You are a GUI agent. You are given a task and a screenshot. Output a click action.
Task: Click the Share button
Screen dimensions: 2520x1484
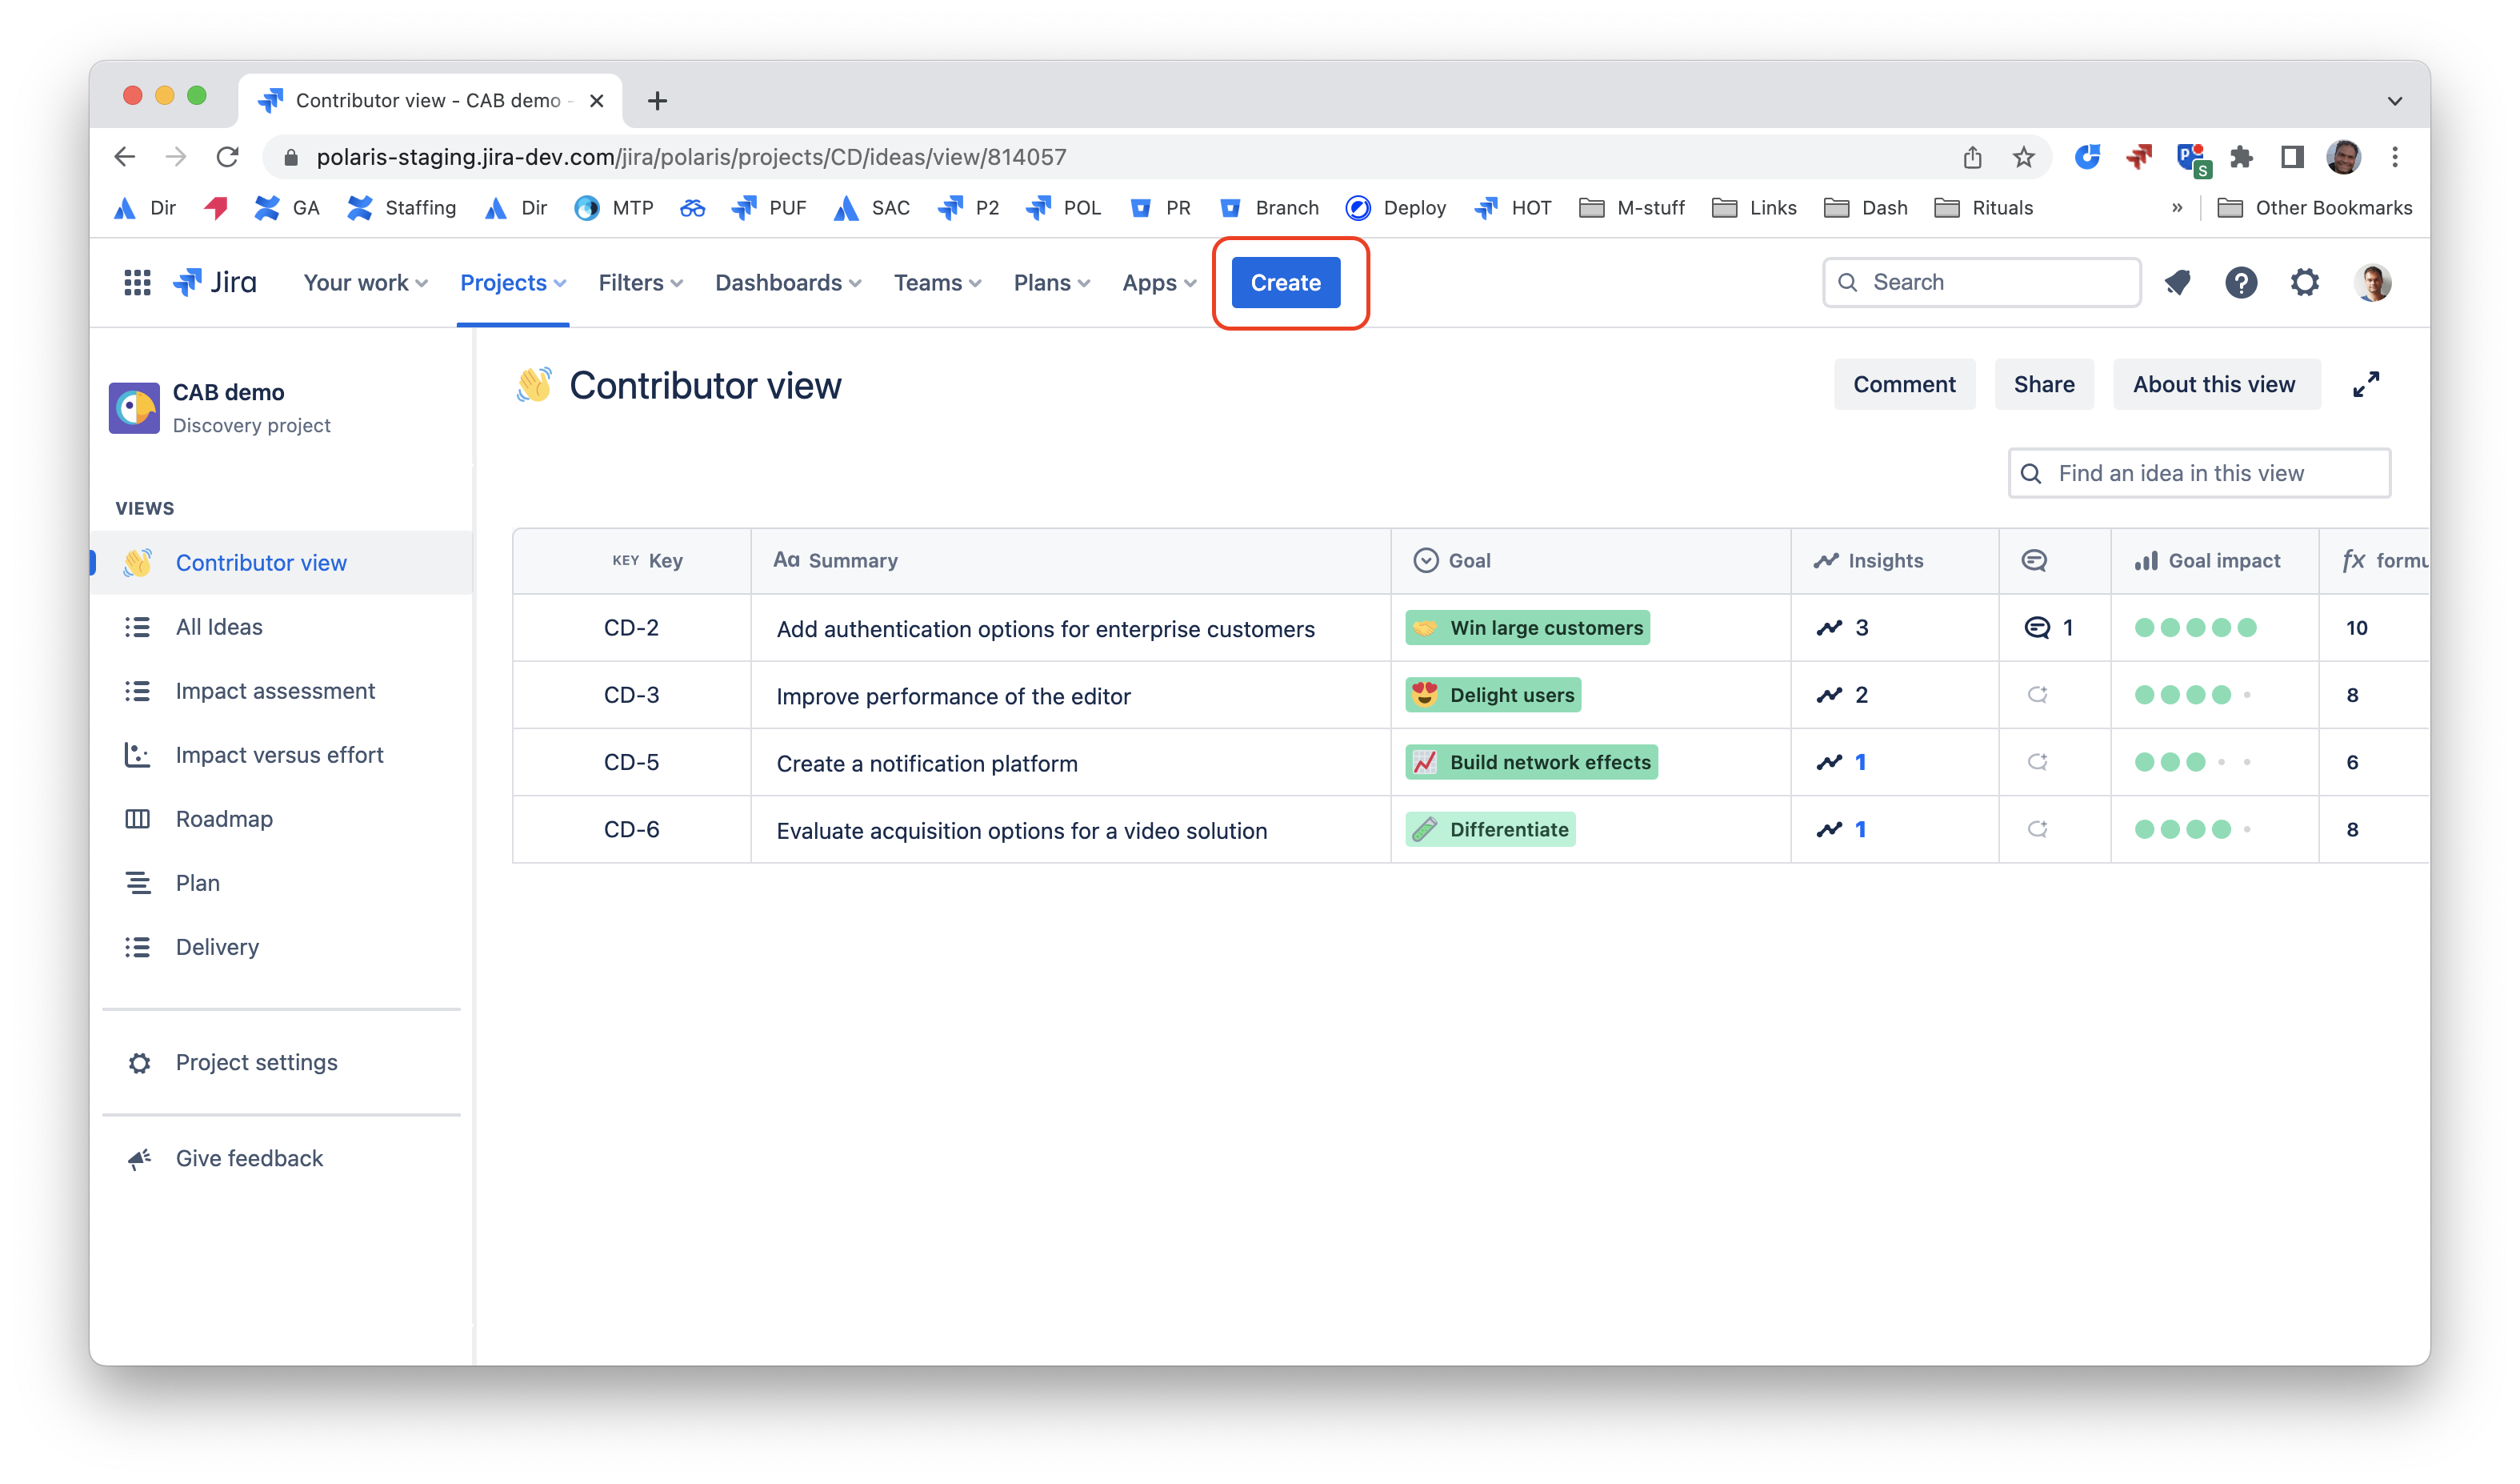[2044, 383]
